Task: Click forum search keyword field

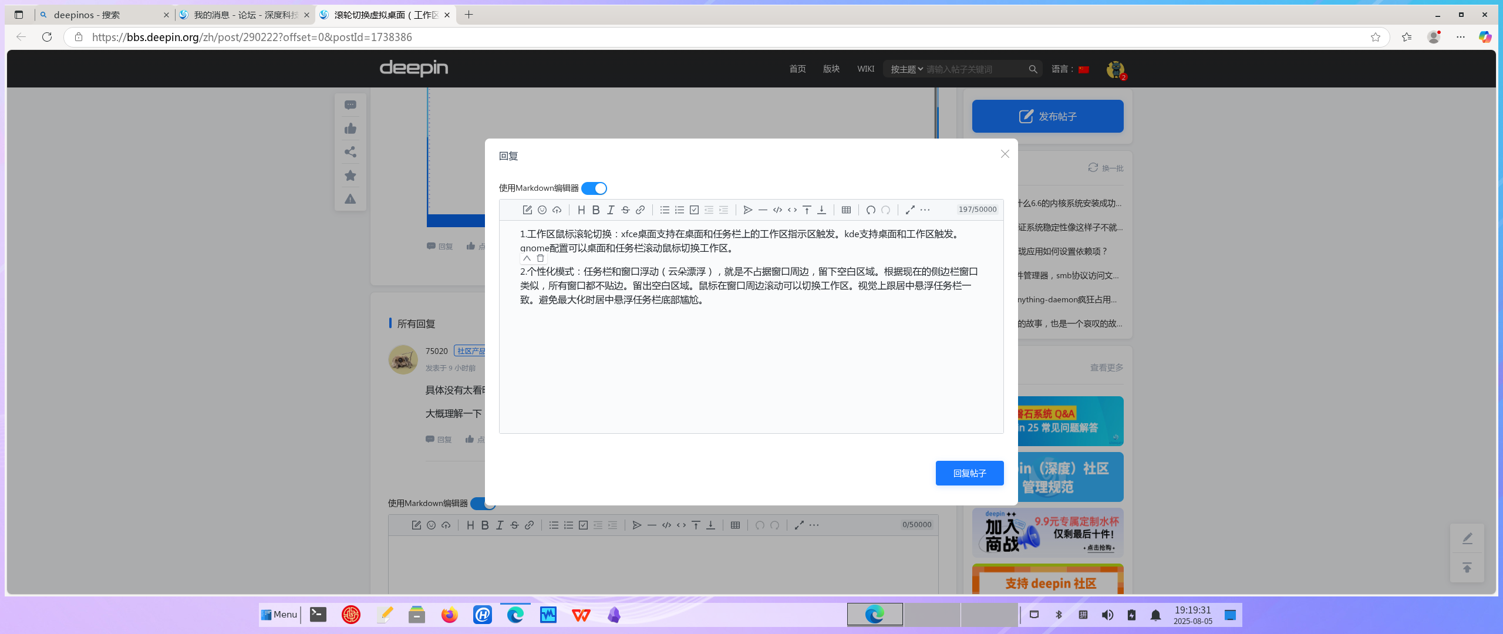Action: [x=975, y=69]
